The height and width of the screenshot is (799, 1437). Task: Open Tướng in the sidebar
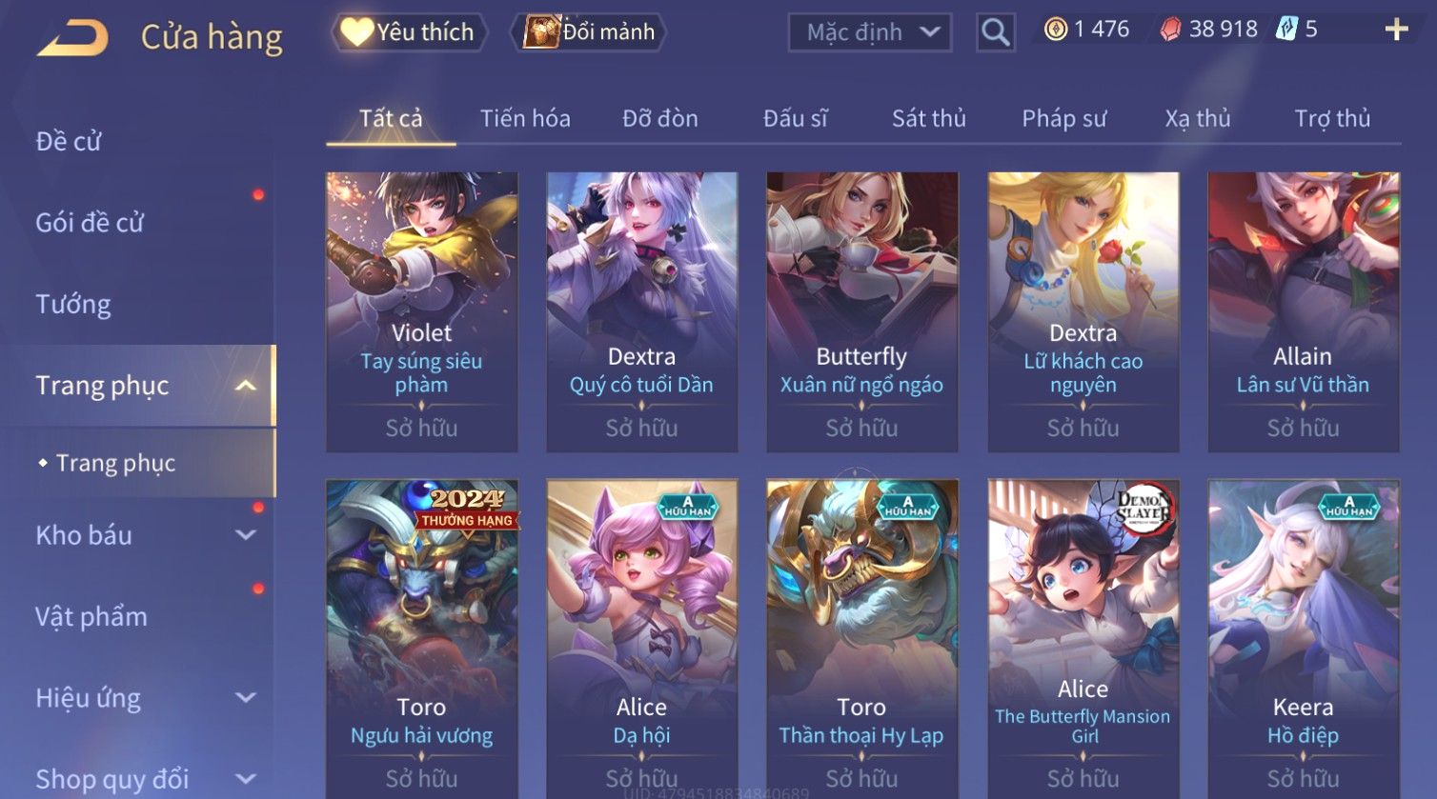pos(73,304)
